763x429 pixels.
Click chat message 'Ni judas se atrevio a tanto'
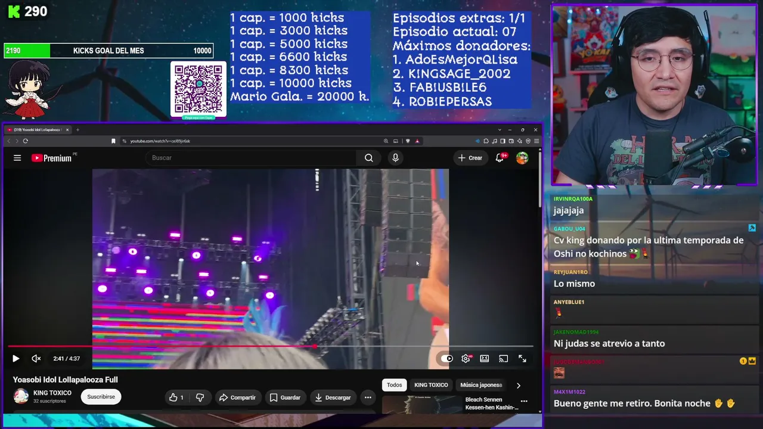click(x=609, y=343)
